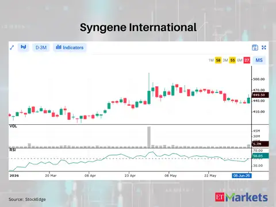Click the Source: StockEdge text
Image resolution: width=276 pixels, height=207 pixels.
(x=27, y=200)
